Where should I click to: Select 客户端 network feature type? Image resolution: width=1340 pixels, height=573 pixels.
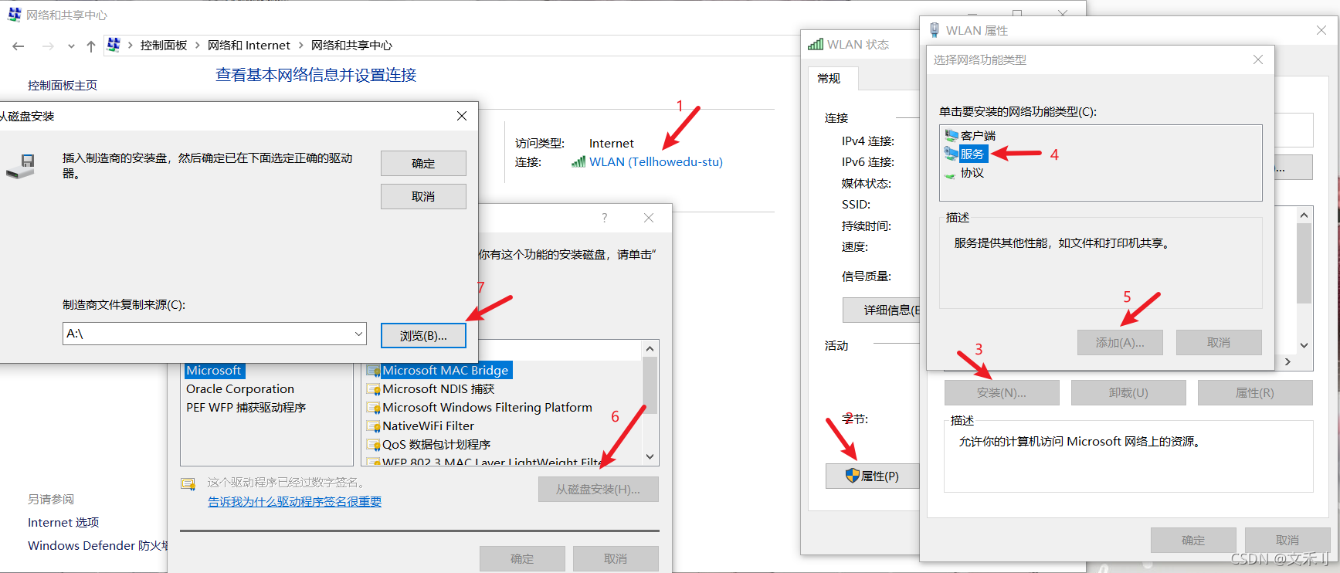pos(978,136)
